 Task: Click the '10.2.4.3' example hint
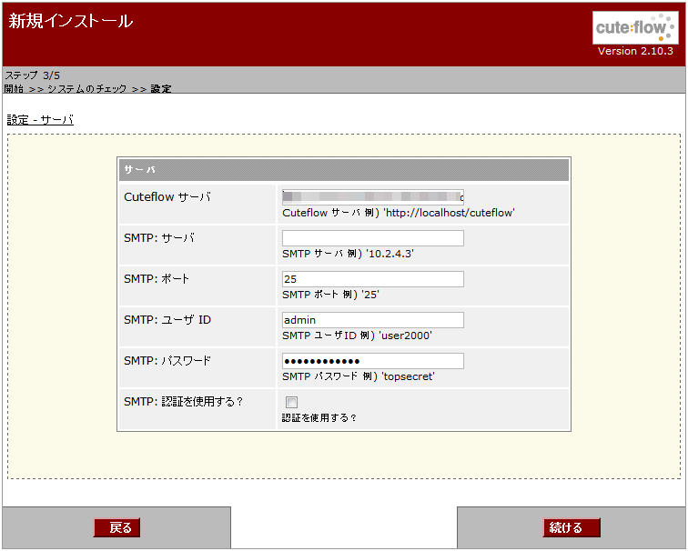(x=348, y=254)
